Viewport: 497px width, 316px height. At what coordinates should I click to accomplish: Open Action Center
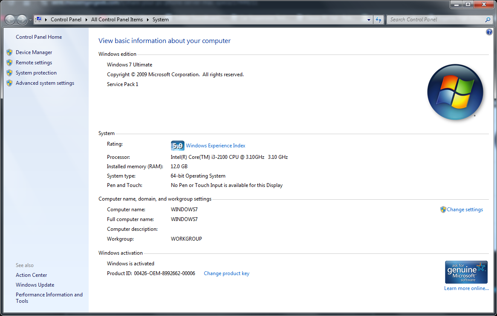pos(32,275)
